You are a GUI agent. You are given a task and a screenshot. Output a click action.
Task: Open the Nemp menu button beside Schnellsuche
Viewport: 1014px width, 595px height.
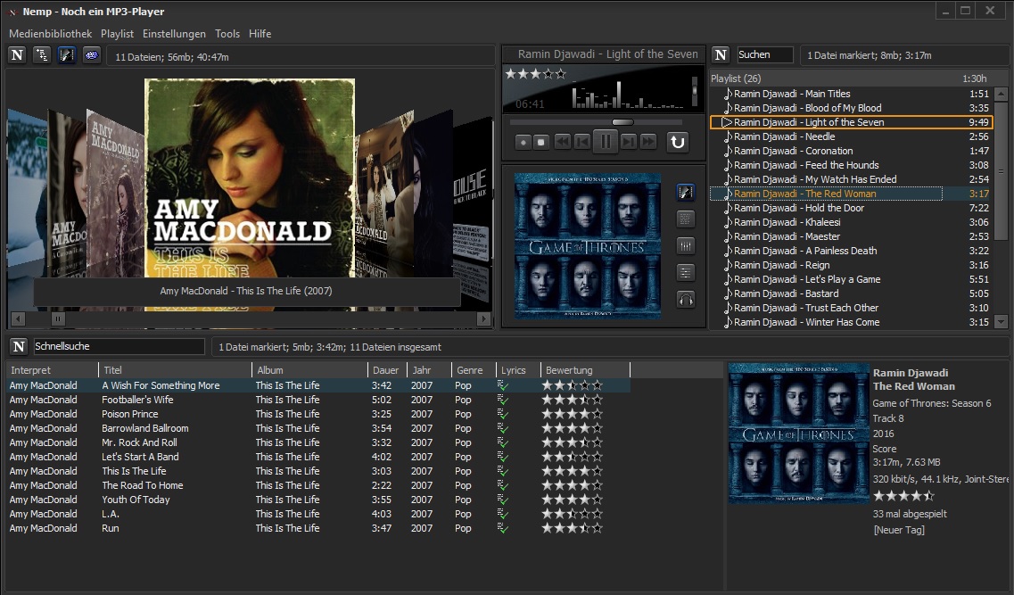pyautogui.click(x=19, y=347)
